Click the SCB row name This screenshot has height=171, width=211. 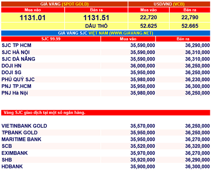(x=7, y=146)
